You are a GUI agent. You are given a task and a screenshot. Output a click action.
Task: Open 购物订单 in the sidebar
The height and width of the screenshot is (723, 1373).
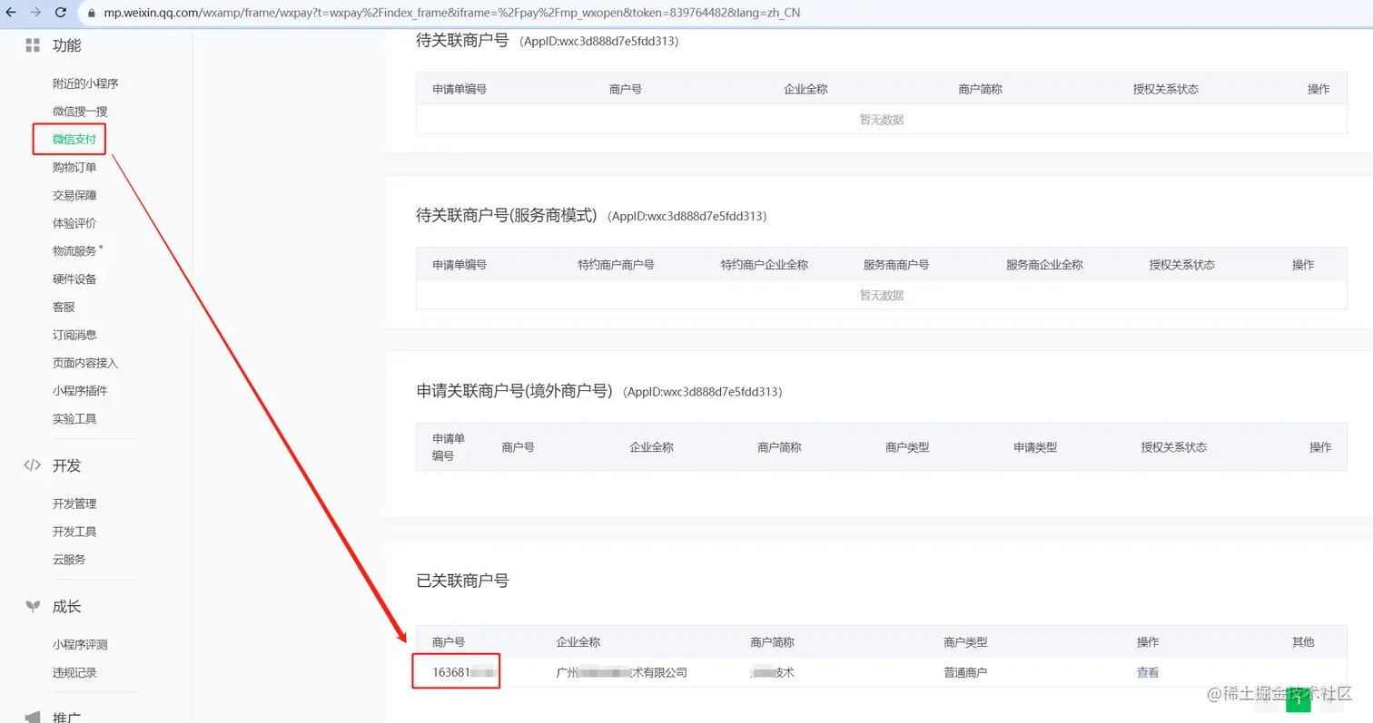[74, 167]
